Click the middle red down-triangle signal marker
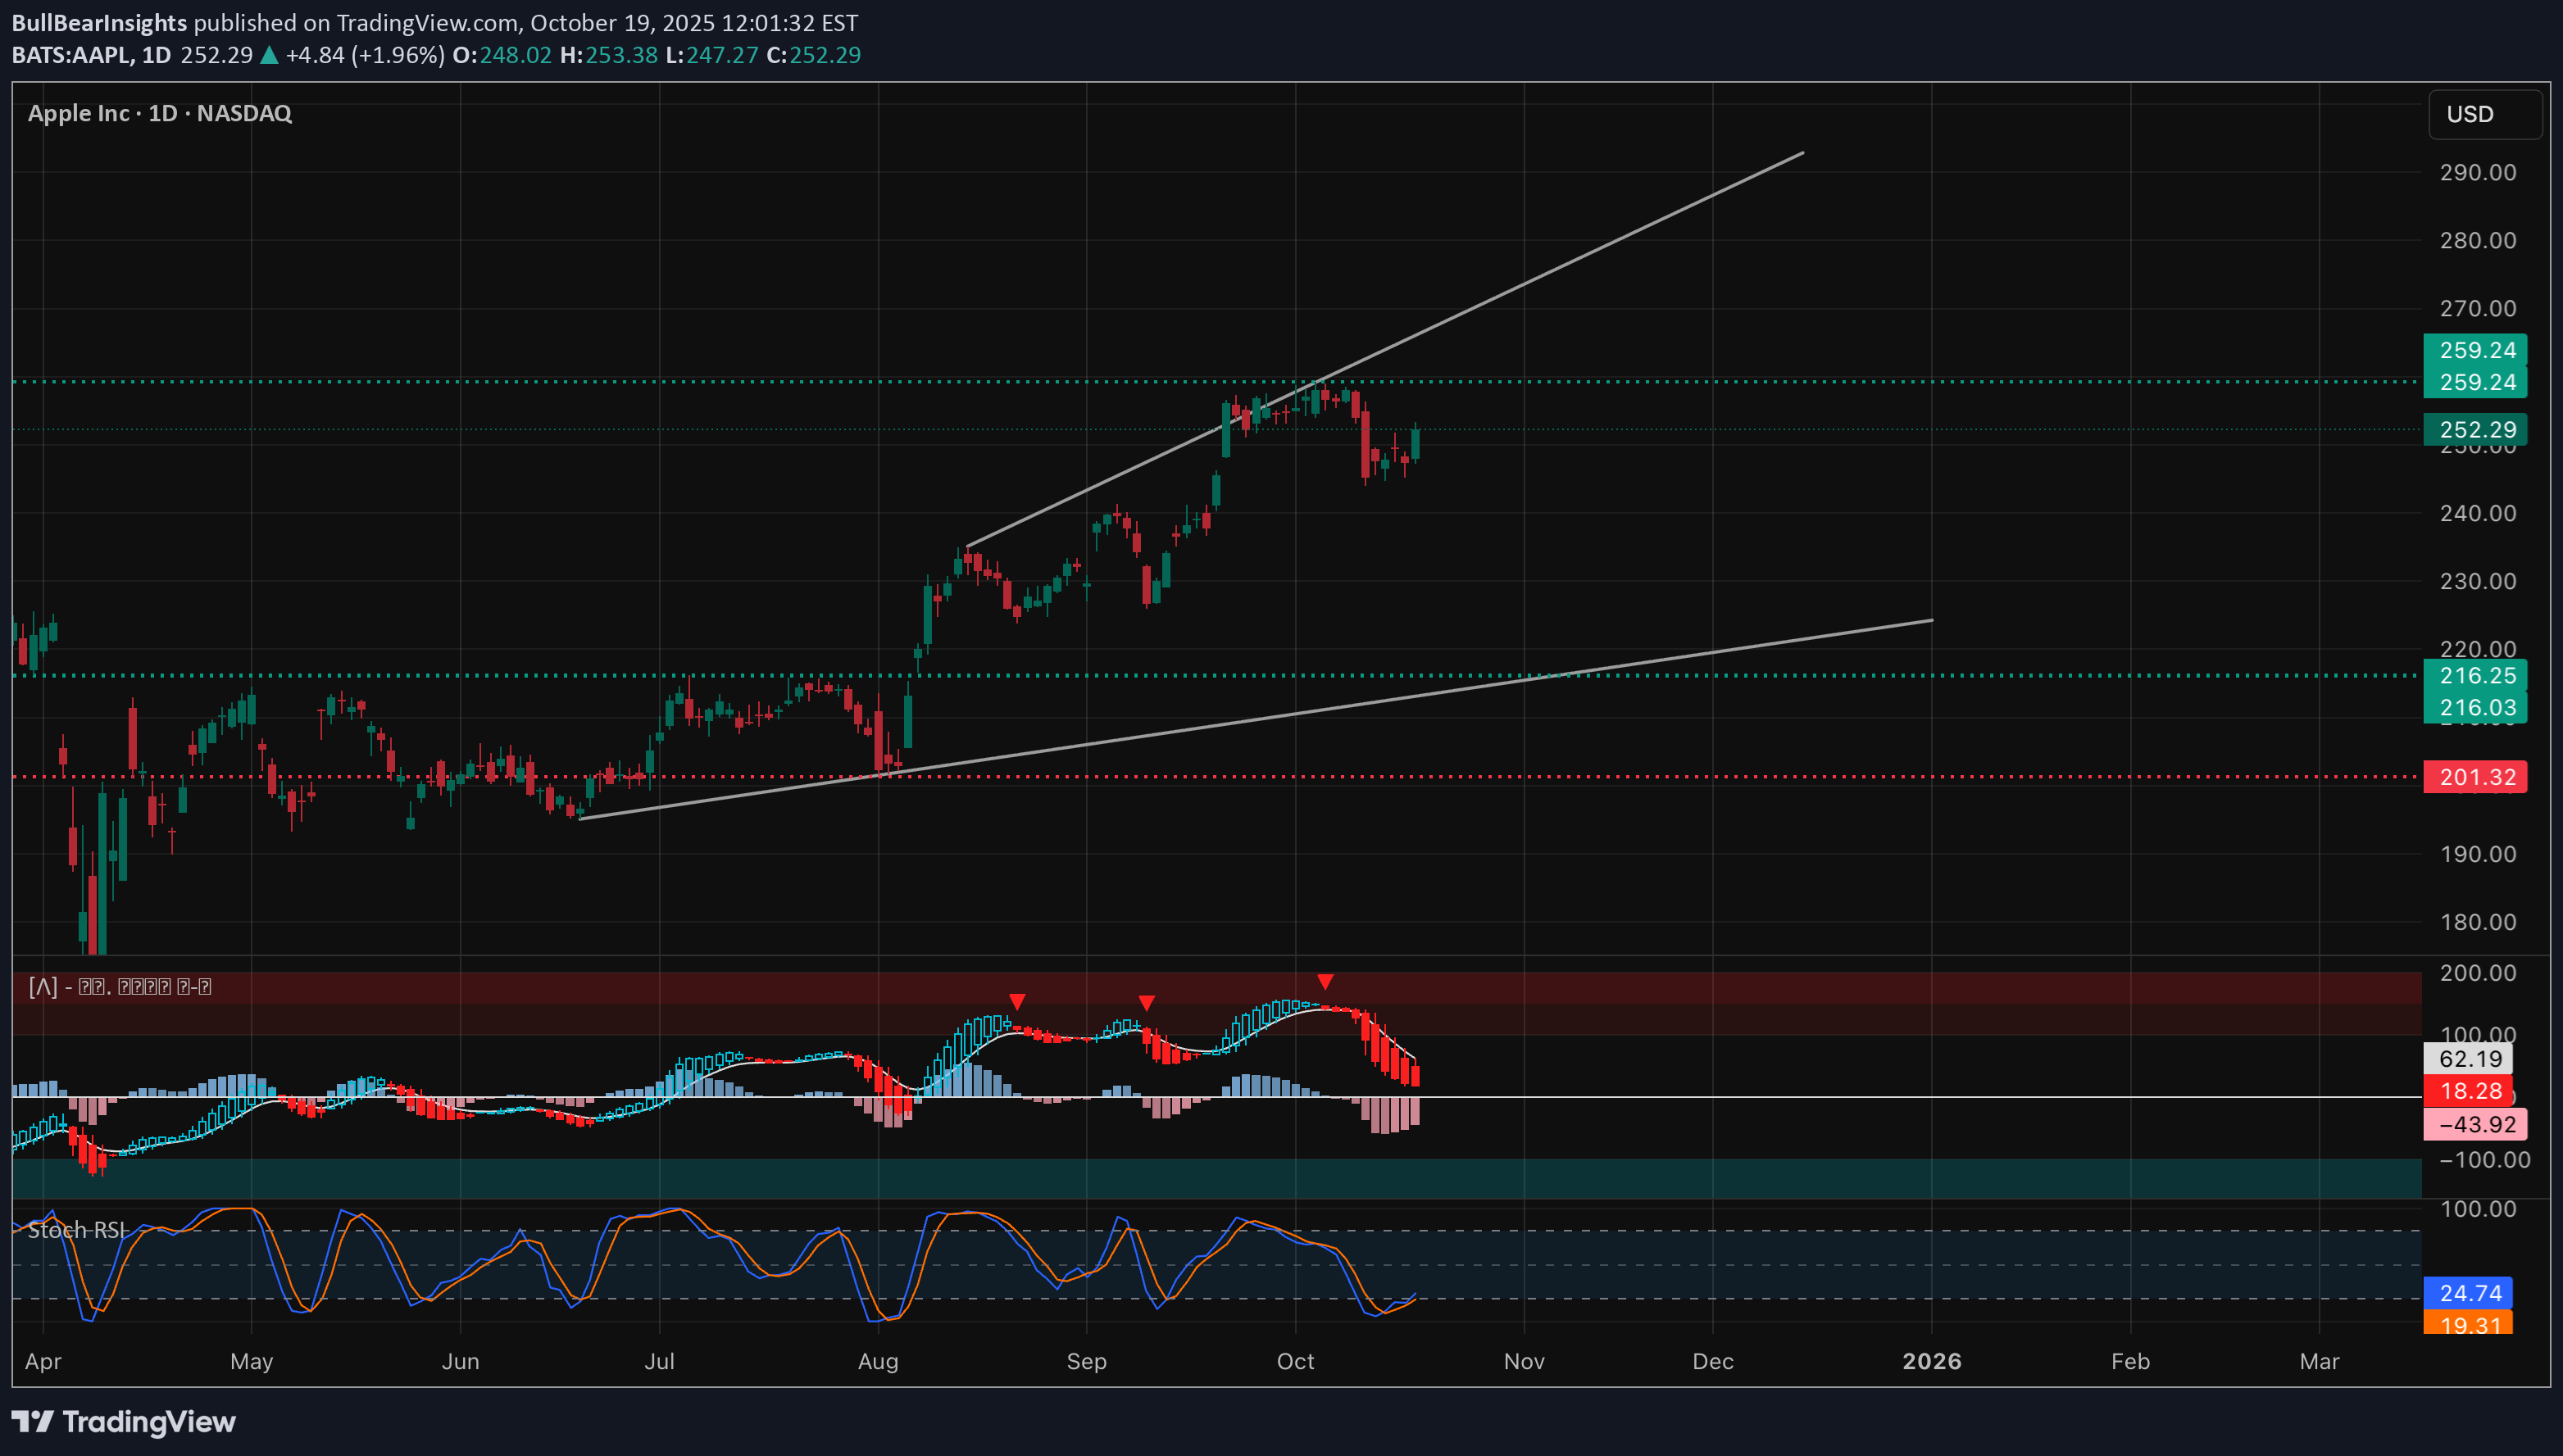The width and height of the screenshot is (2563, 1456). (1147, 1002)
